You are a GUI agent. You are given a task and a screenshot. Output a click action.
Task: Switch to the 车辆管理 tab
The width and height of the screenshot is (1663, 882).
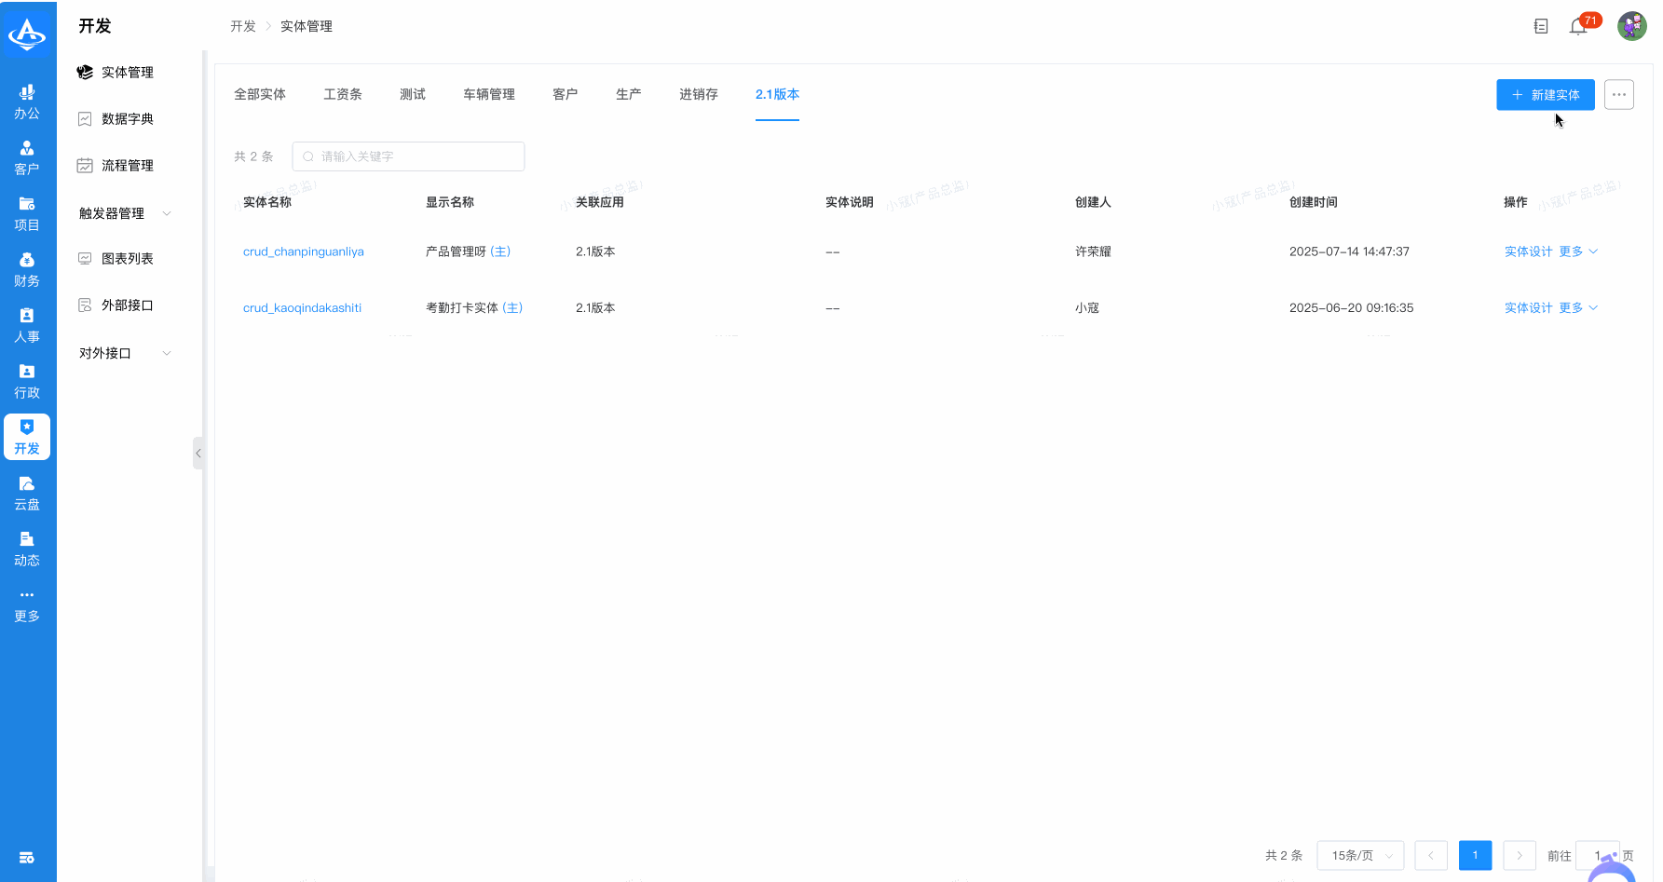[488, 94]
